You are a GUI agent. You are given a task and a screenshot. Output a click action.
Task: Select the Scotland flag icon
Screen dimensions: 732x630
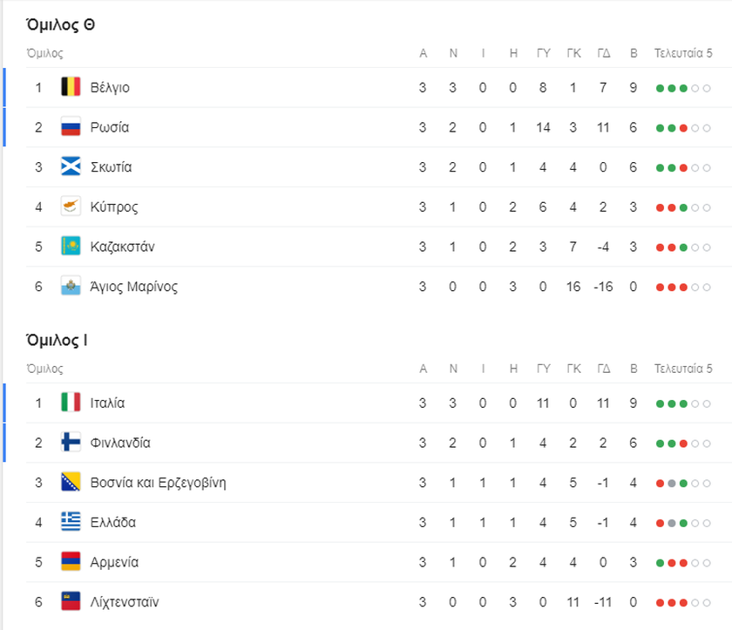click(71, 166)
